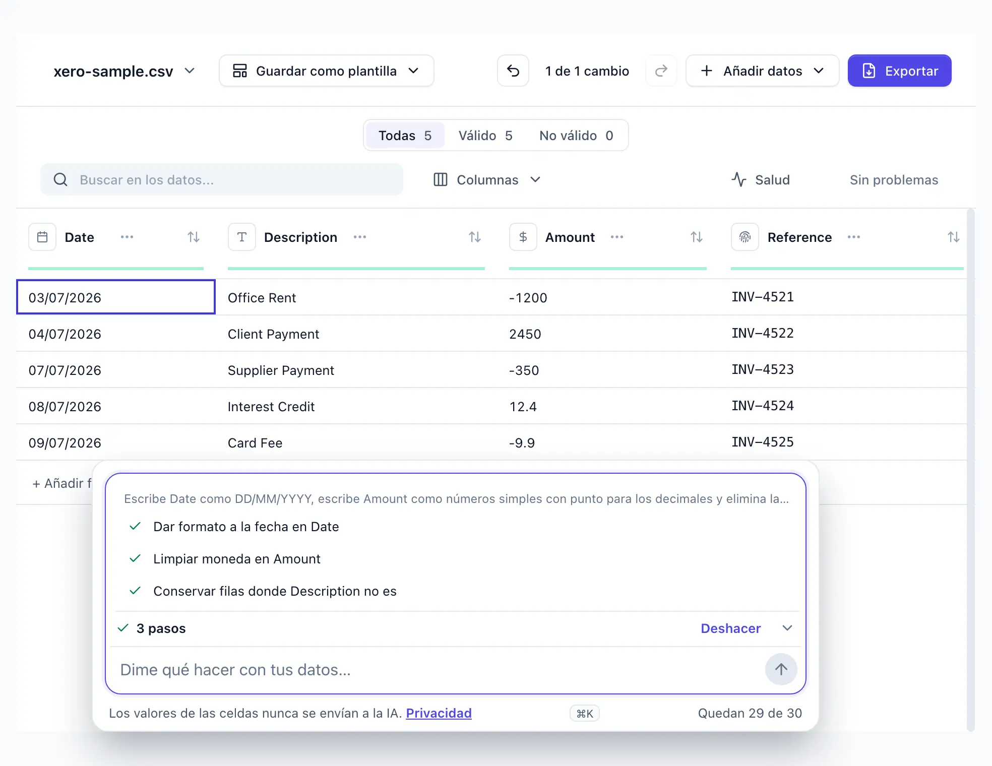Click Deshacer to undo the steps
Viewport: 992px width, 766px height.
tap(730, 628)
